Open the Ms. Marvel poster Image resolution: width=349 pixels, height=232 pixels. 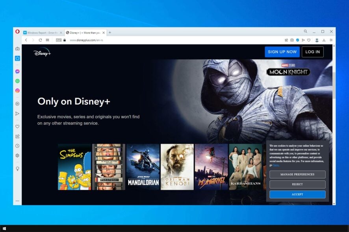click(211, 167)
